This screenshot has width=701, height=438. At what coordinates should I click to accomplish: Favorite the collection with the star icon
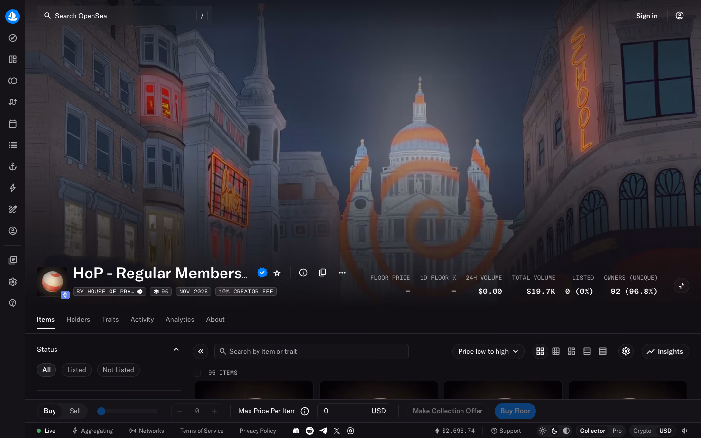pos(277,273)
